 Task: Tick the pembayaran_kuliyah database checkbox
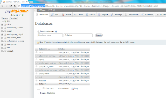point(37,63)
